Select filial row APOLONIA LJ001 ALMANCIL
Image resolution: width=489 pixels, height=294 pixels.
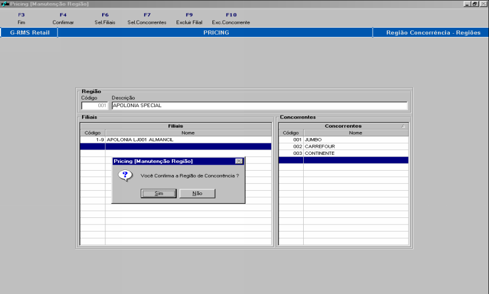tap(175, 140)
